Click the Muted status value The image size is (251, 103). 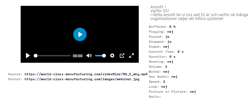[166, 72]
